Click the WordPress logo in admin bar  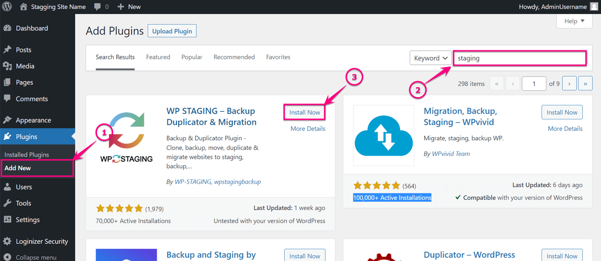point(7,7)
